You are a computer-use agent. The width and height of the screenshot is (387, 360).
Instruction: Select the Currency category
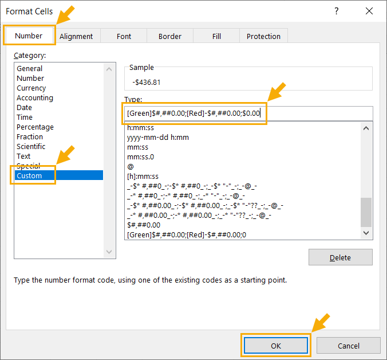[x=31, y=88]
